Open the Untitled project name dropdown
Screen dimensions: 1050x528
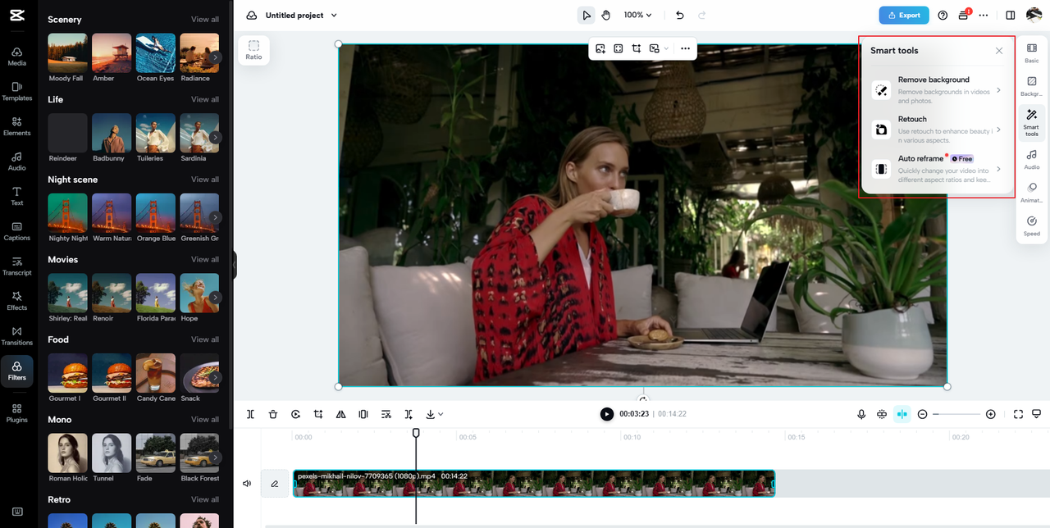(x=301, y=15)
